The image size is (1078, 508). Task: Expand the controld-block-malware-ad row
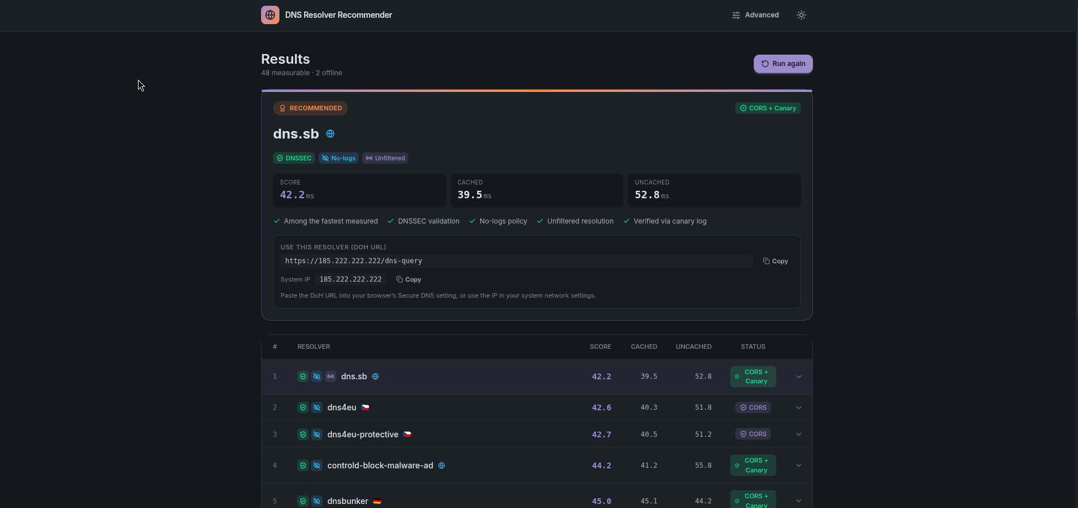pos(799,465)
